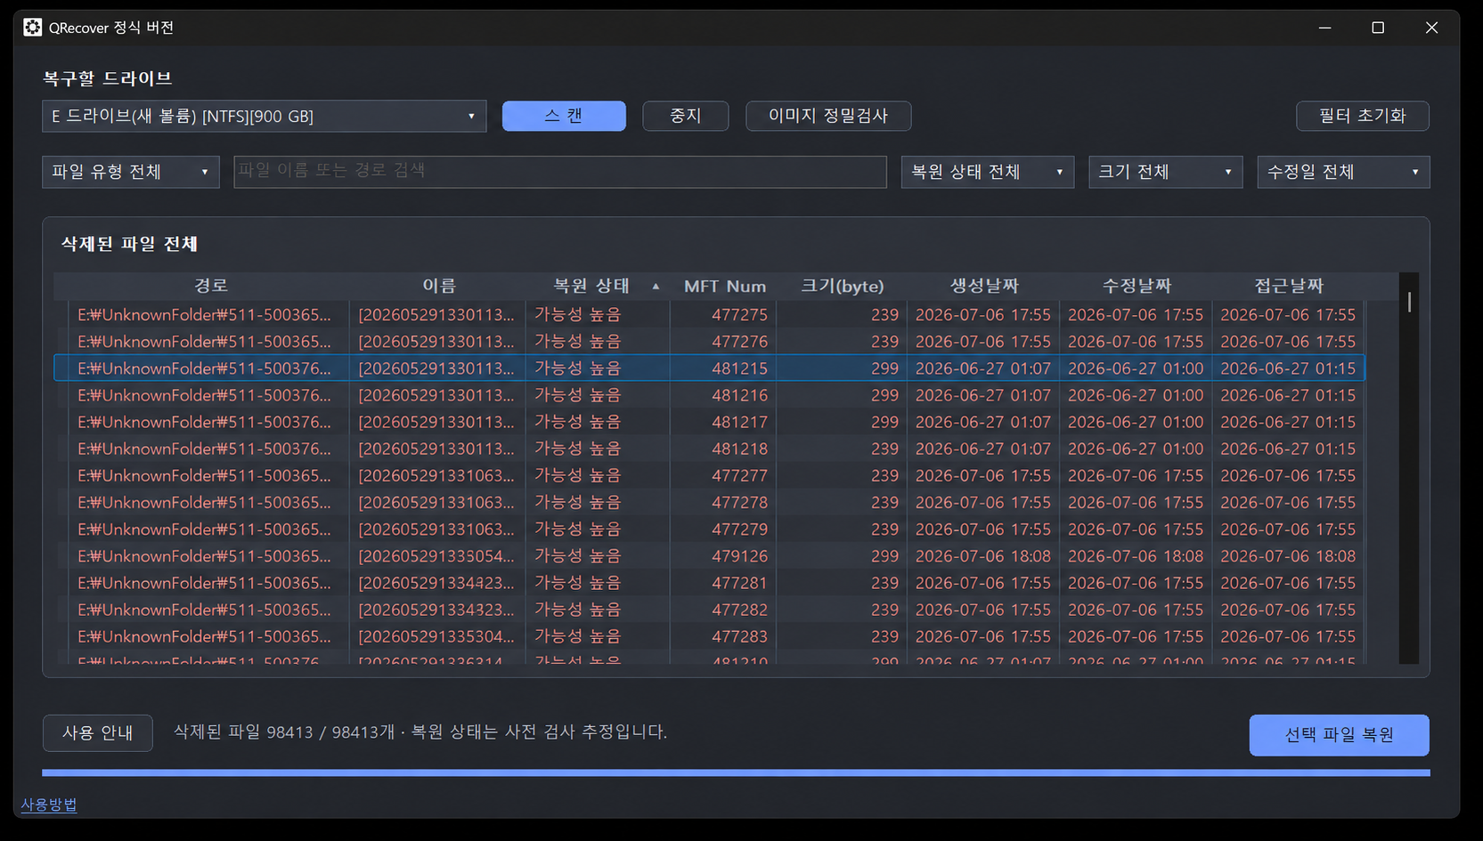Image resolution: width=1483 pixels, height=841 pixels.
Task: Open the E drive selection dropdown
Action: tap(264, 116)
